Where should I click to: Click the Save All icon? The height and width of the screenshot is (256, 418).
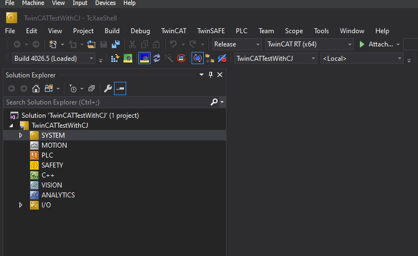point(116,44)
